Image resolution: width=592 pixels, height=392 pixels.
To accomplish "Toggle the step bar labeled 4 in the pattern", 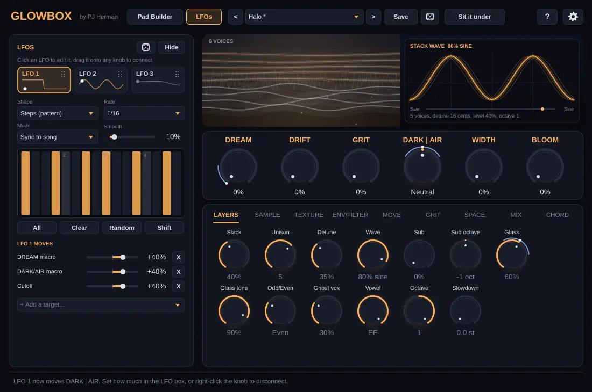I will (x=146, y=183).
